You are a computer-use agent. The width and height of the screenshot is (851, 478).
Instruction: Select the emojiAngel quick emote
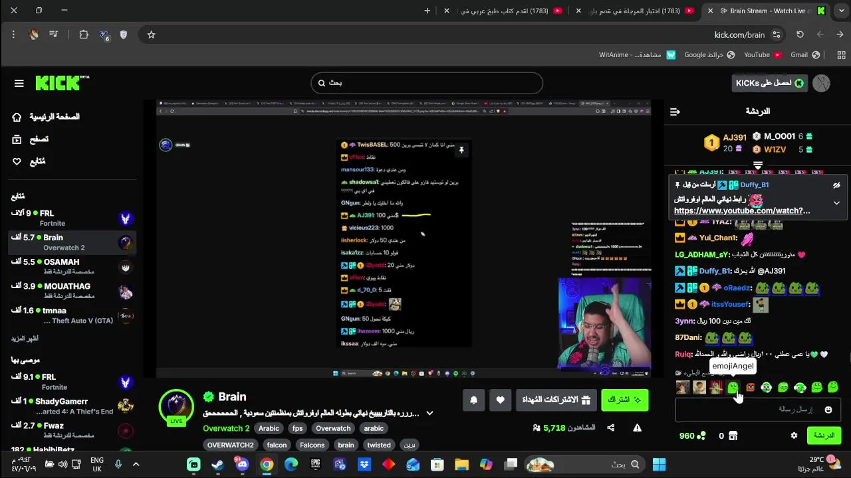coord(733,387)
